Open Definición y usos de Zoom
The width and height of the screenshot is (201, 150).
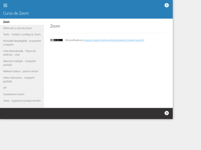(x=22, y=28)
